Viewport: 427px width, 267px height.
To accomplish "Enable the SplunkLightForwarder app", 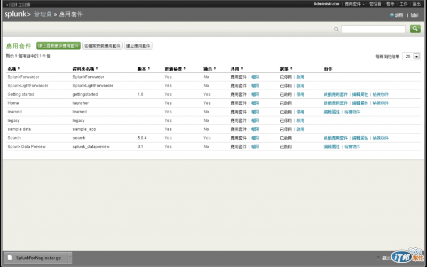I will coord(300,86).
